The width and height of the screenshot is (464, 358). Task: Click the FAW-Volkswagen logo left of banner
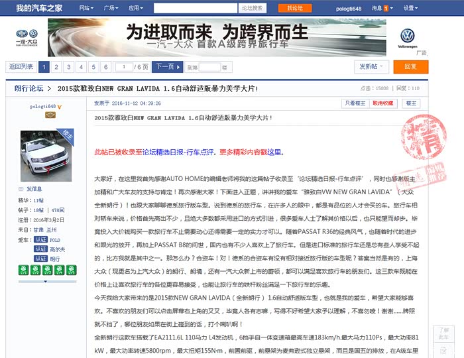point(27,38)
